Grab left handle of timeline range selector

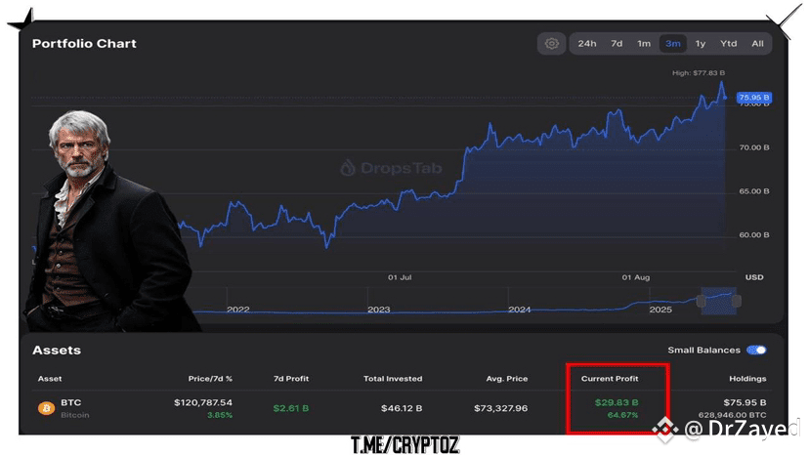(x=702, y=301)
